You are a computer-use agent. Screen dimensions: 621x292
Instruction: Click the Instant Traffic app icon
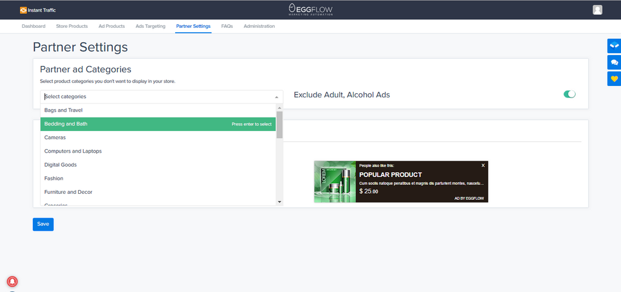coord(24,10)
